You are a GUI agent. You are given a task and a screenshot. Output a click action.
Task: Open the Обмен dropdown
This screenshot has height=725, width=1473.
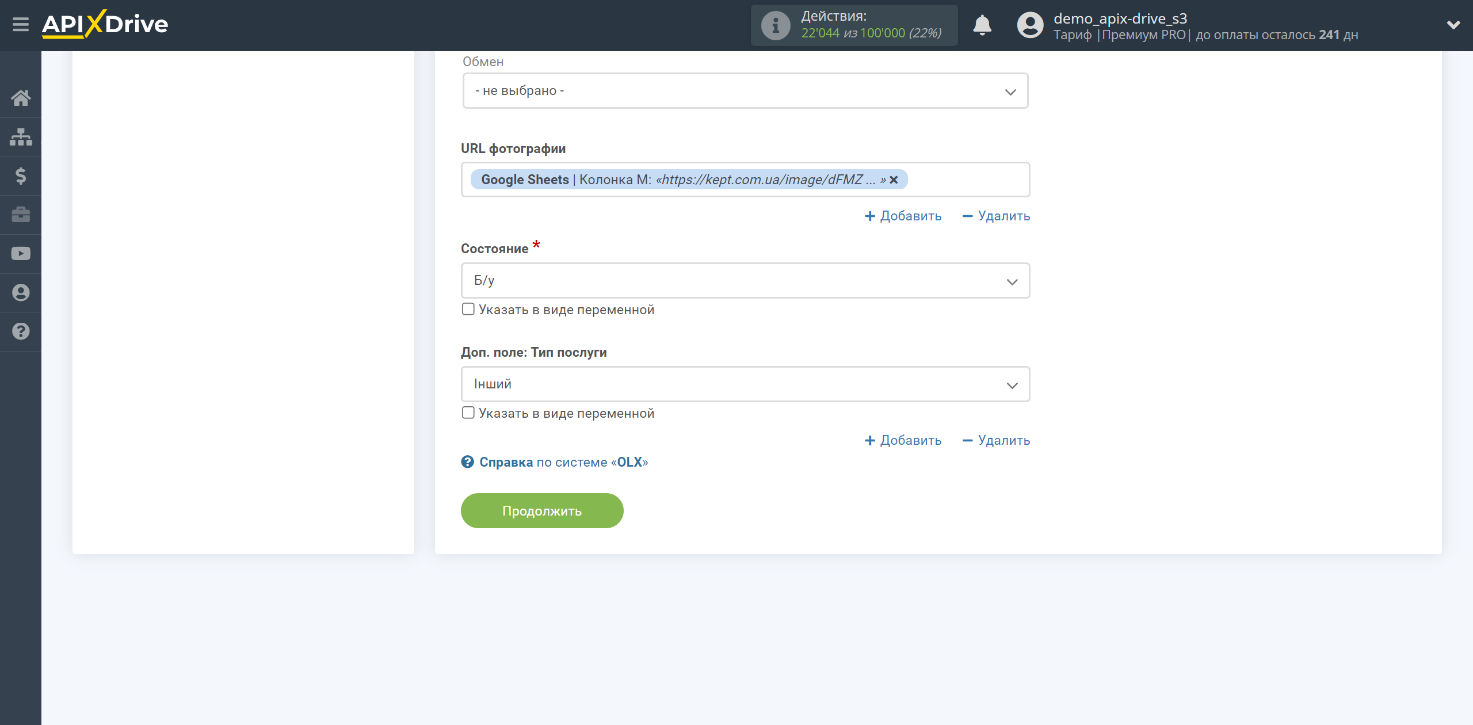pyautogui.click(x=745, y=91)
